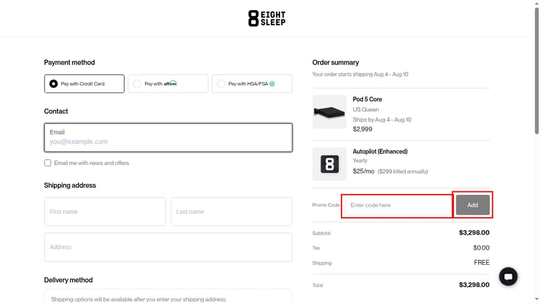Click the HSA/FSA info badge icon
The height and width of the screenshot is (303, 540).
[x=272, y=84]
